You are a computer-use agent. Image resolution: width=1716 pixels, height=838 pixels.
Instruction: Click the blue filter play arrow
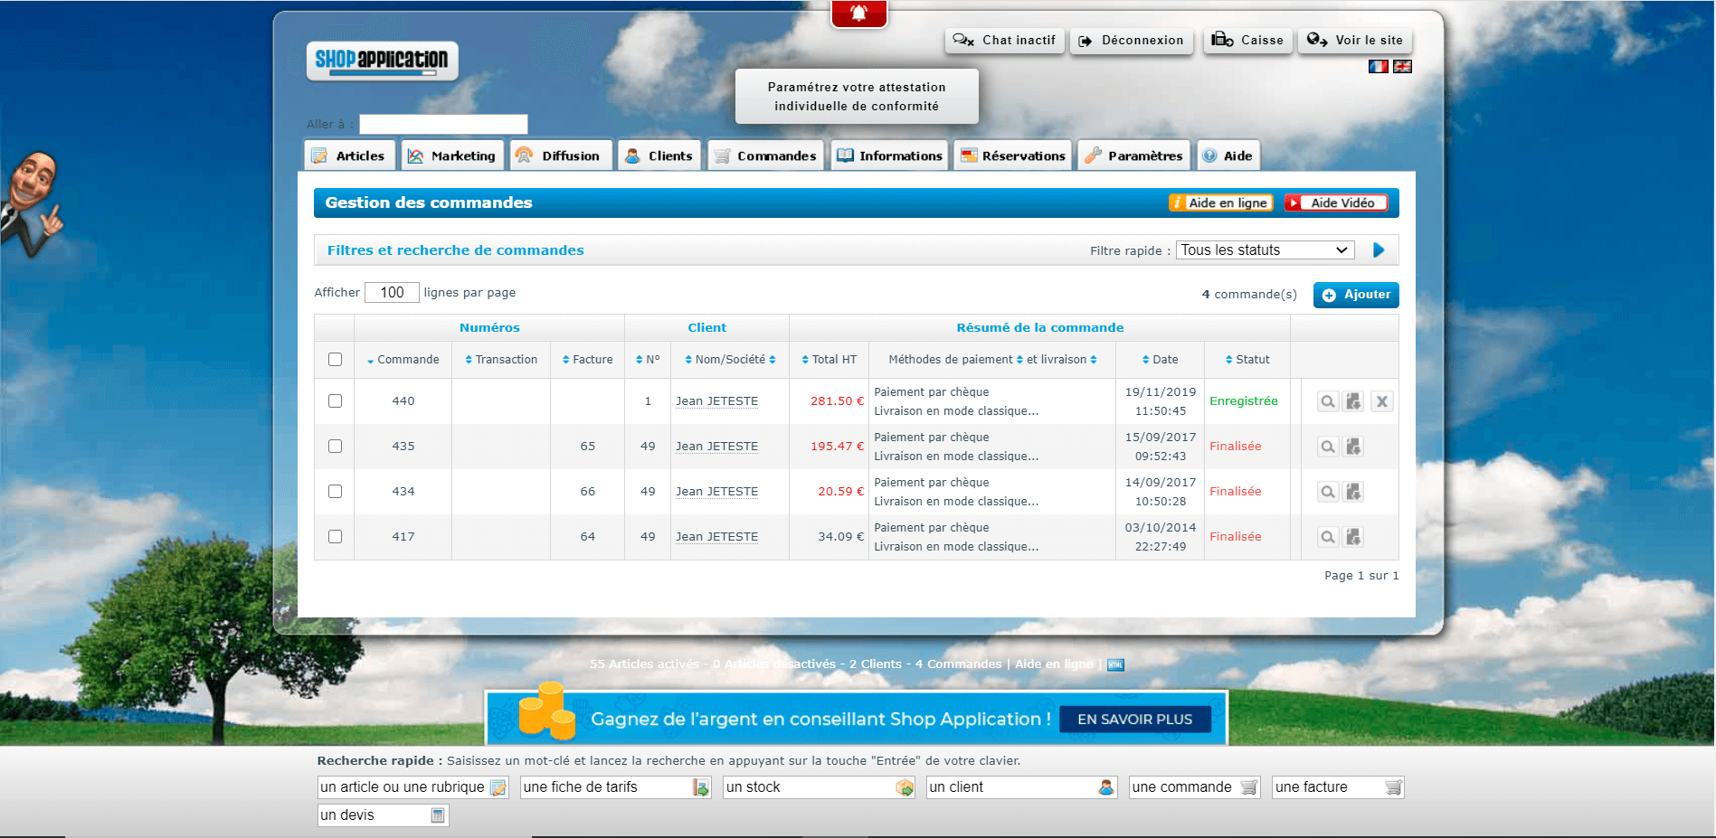(1379, 250)
